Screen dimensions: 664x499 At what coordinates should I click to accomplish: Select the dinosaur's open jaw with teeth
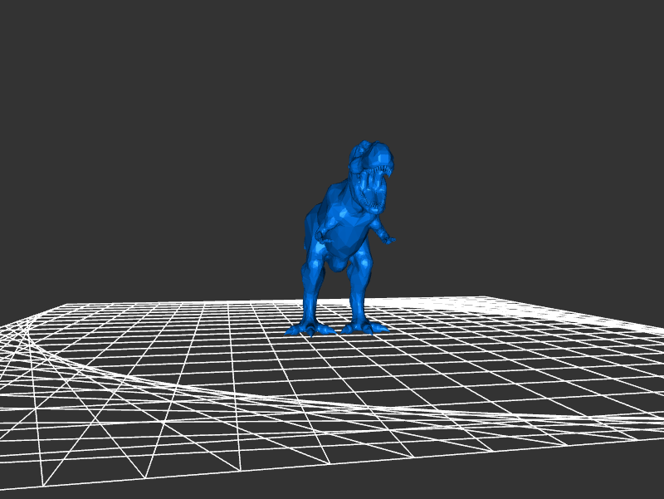(370, 184)
